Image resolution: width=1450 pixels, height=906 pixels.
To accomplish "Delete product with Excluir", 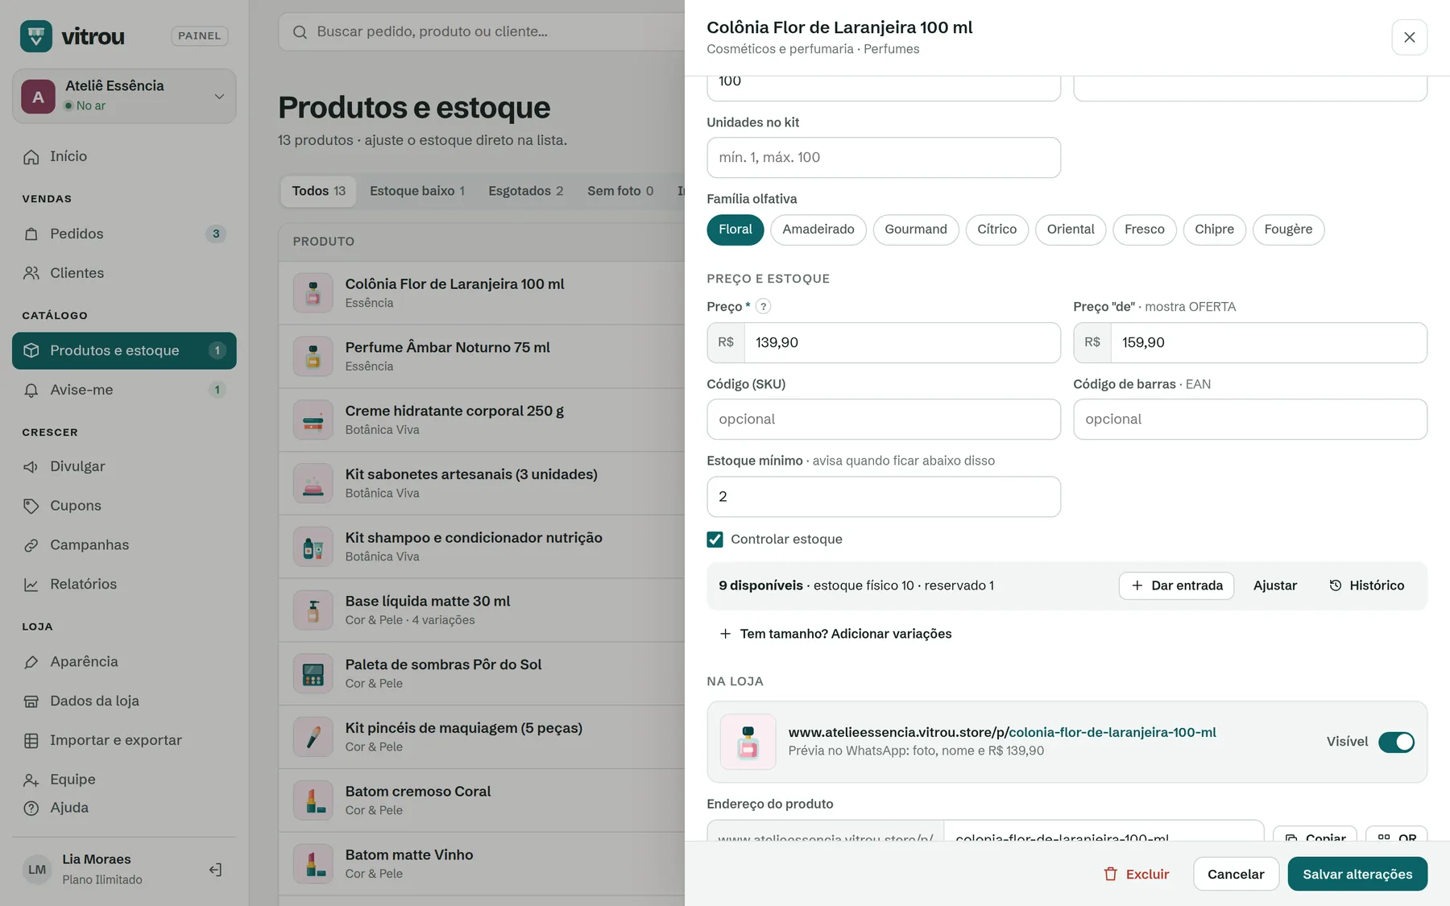I will click(1136, 874).
